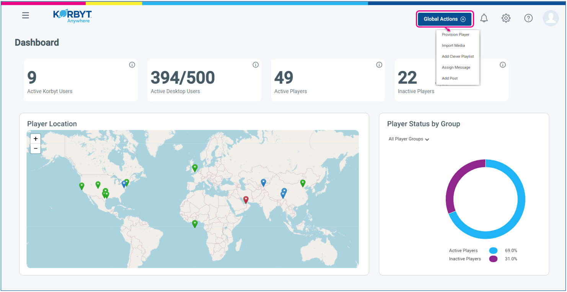
Task: Open the hamburger navigation menu
Action: coord(26,16)
